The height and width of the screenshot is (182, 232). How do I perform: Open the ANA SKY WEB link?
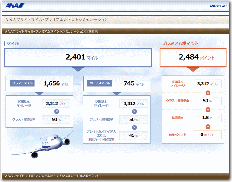(218, 6)
